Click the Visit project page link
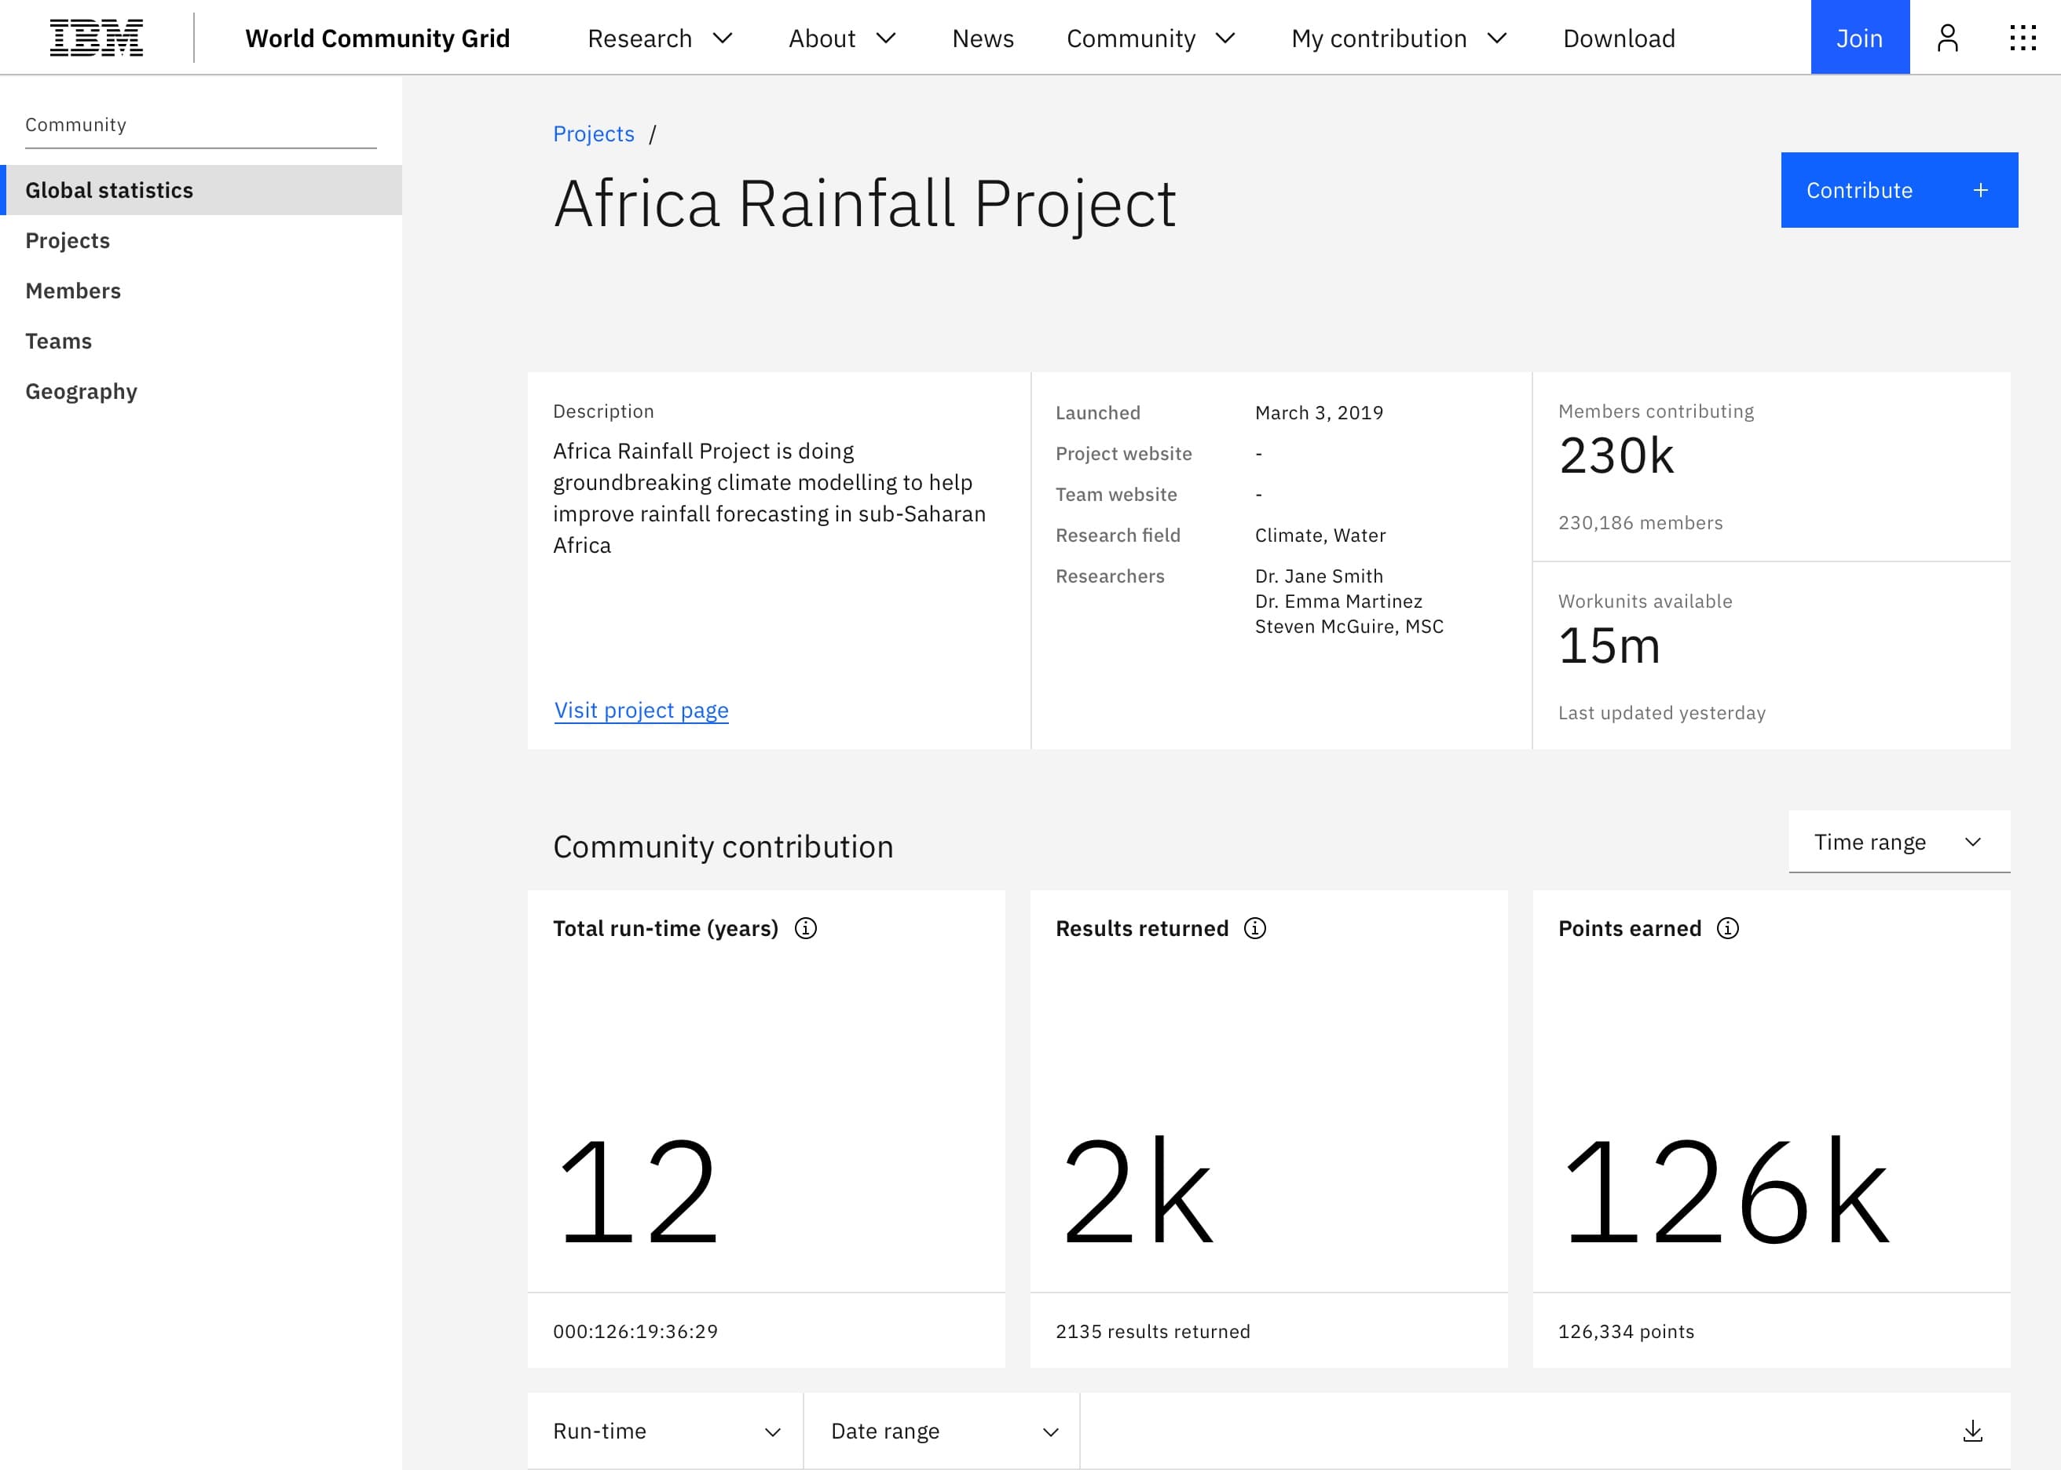The image size is (2061, 1470). point(640,710)
